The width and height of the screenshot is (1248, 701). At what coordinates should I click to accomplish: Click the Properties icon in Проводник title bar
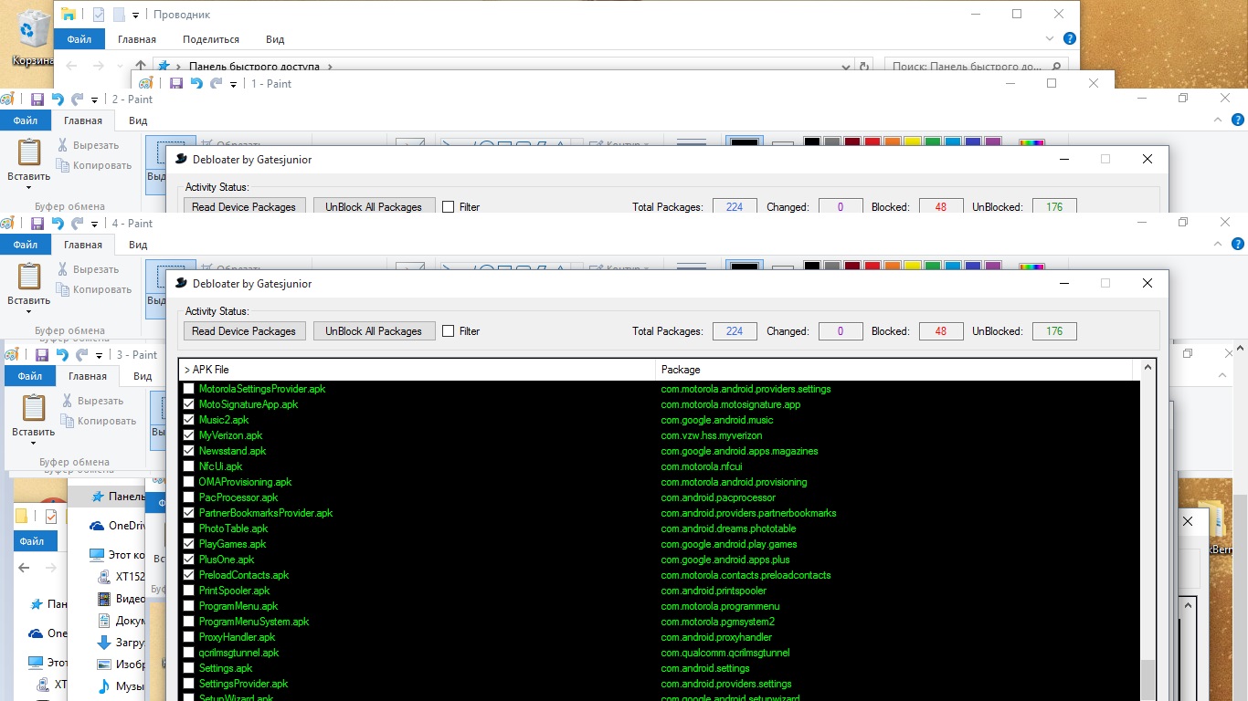[99, 15]
